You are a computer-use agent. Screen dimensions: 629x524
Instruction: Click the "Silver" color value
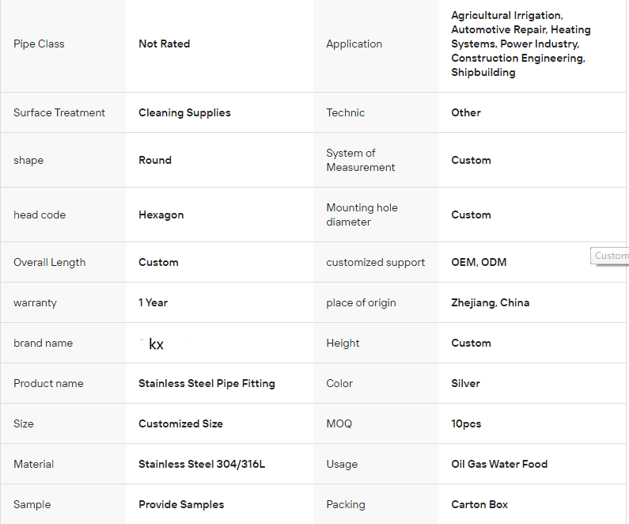click(465, 384)
